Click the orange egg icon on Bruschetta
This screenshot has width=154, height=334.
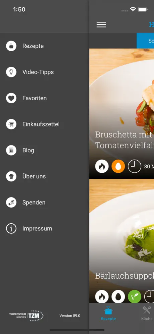118,166
